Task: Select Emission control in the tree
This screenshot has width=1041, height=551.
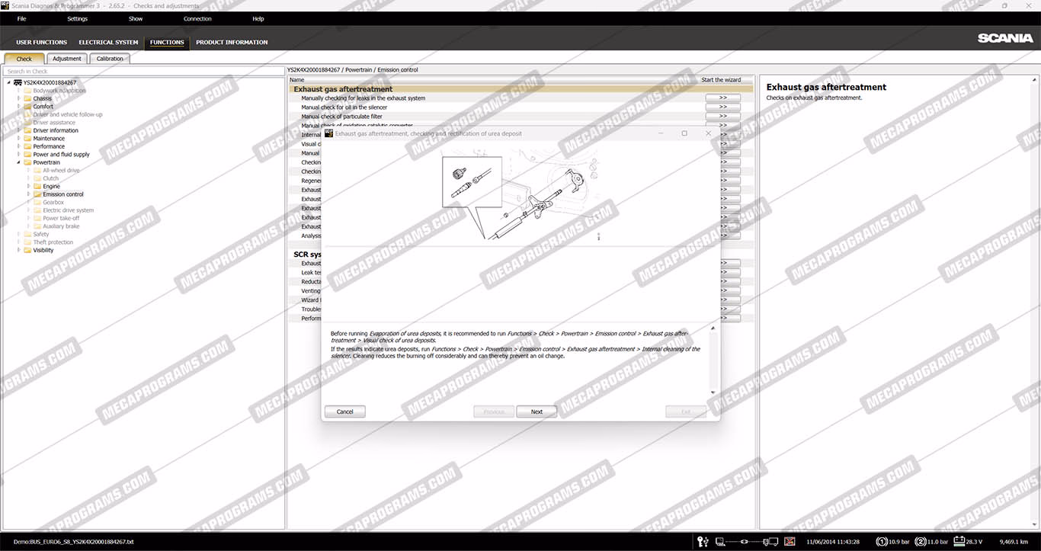Action: point(63,194)
